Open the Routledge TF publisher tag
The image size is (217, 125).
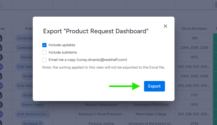tap(33, 123)
